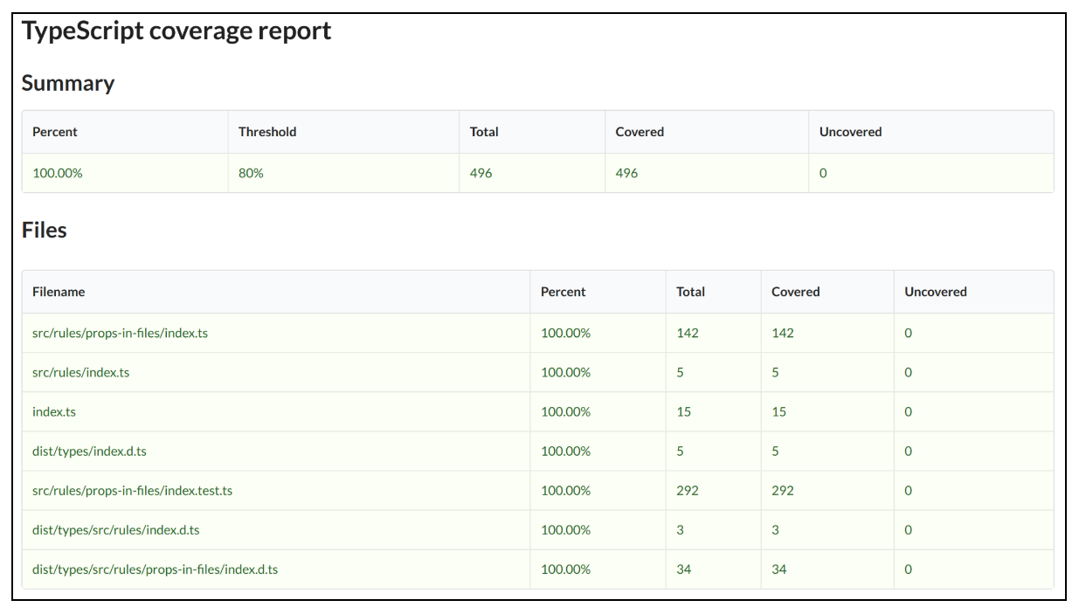
Task: Open src/rules/props-in-files/index.ts file link
Action: 120,333
